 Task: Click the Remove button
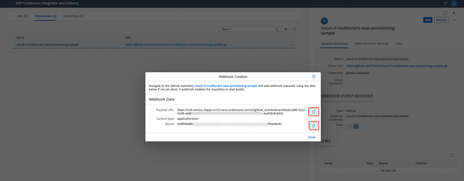point(441,20)
